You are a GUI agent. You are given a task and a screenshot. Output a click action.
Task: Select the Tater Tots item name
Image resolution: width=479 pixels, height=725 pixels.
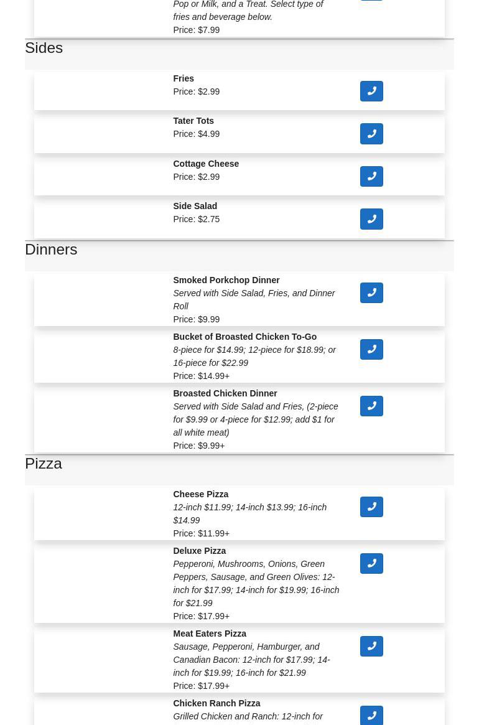point(193,121)
